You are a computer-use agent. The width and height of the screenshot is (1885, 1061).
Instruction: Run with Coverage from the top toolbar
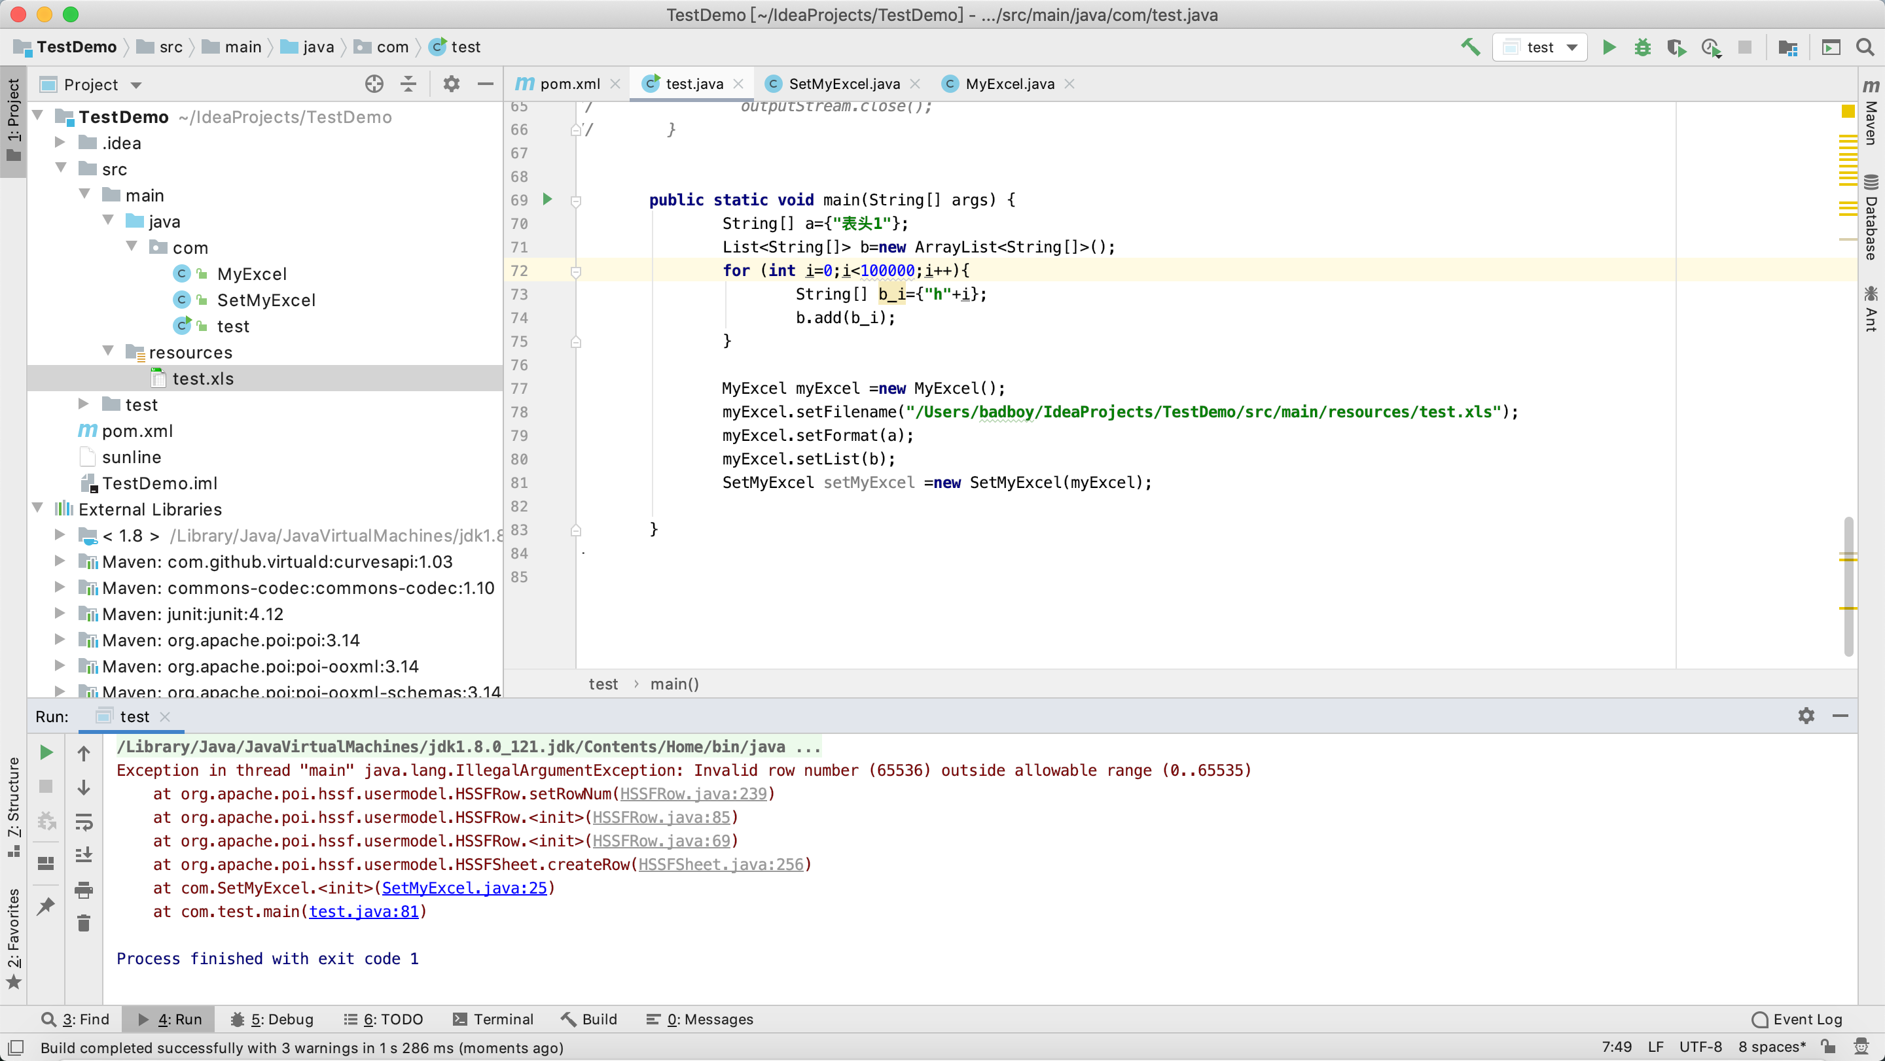tap(1676, 48)
